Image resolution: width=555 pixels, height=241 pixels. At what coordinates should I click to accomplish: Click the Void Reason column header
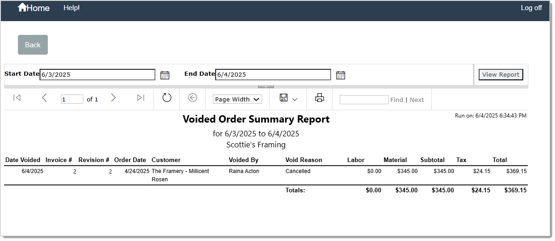[x=303, y=160]
